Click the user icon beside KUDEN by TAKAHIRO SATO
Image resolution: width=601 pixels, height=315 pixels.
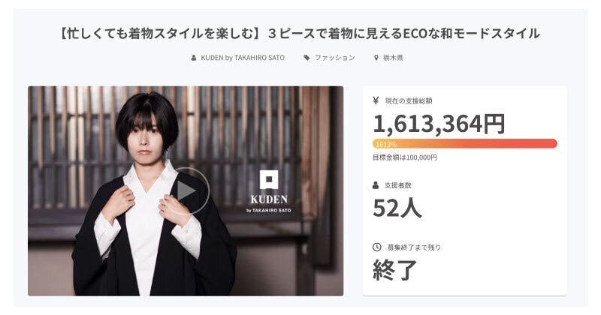194,58
